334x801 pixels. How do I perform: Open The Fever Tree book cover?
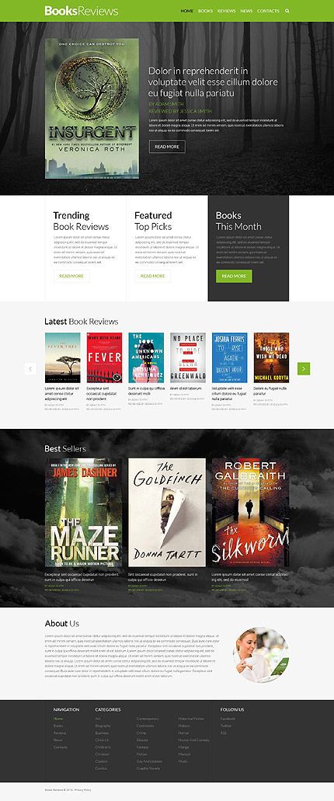click(x=63, y=357)
